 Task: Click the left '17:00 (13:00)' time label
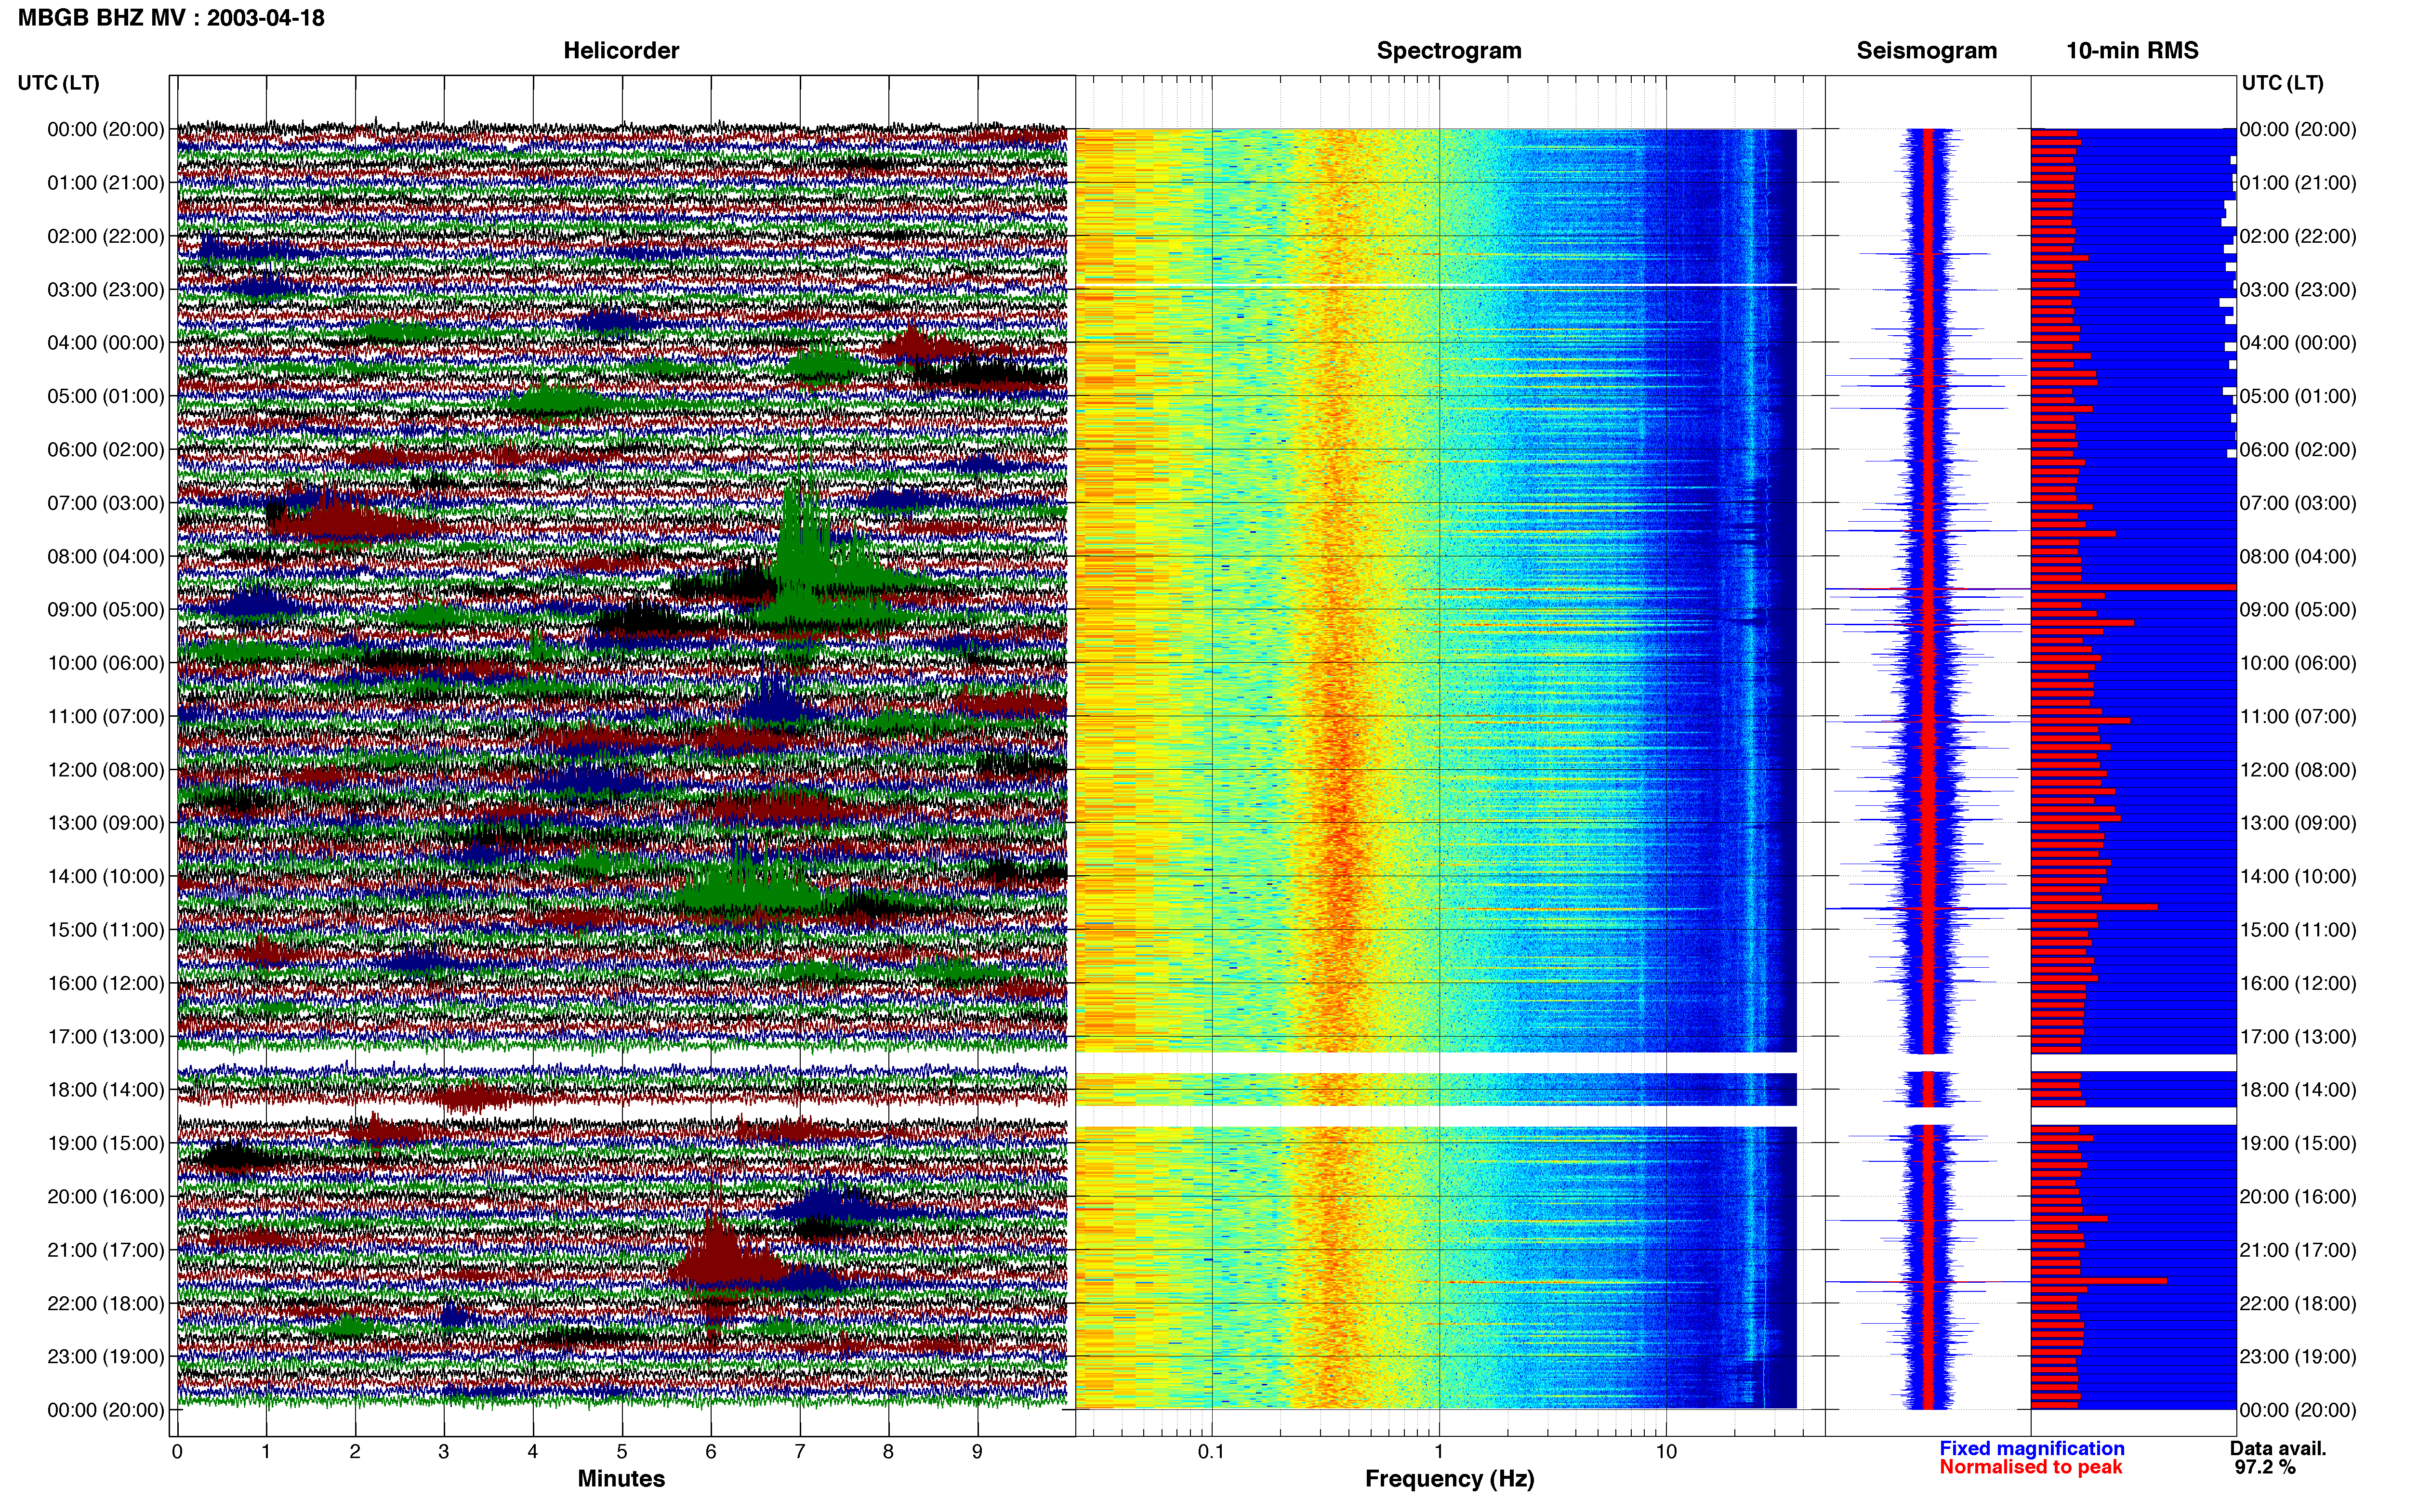[105, 1037]
